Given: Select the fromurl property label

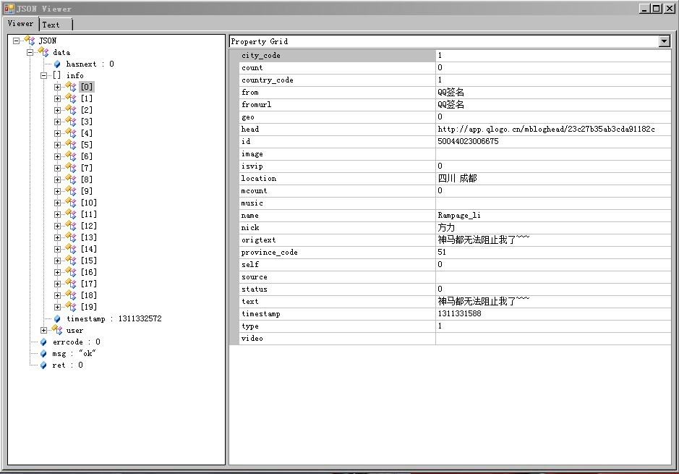Looking at the screenshot, I should pyautogui.click(x=257, y=104).
